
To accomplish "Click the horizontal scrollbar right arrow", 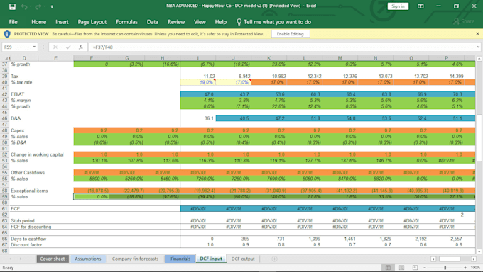I will 474,259.
